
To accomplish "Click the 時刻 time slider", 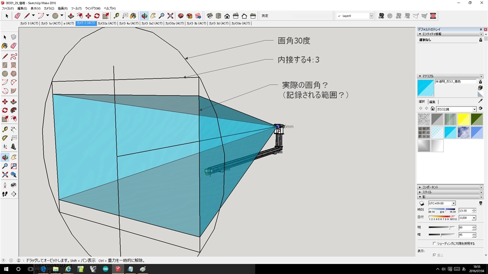I will (442, 209).
